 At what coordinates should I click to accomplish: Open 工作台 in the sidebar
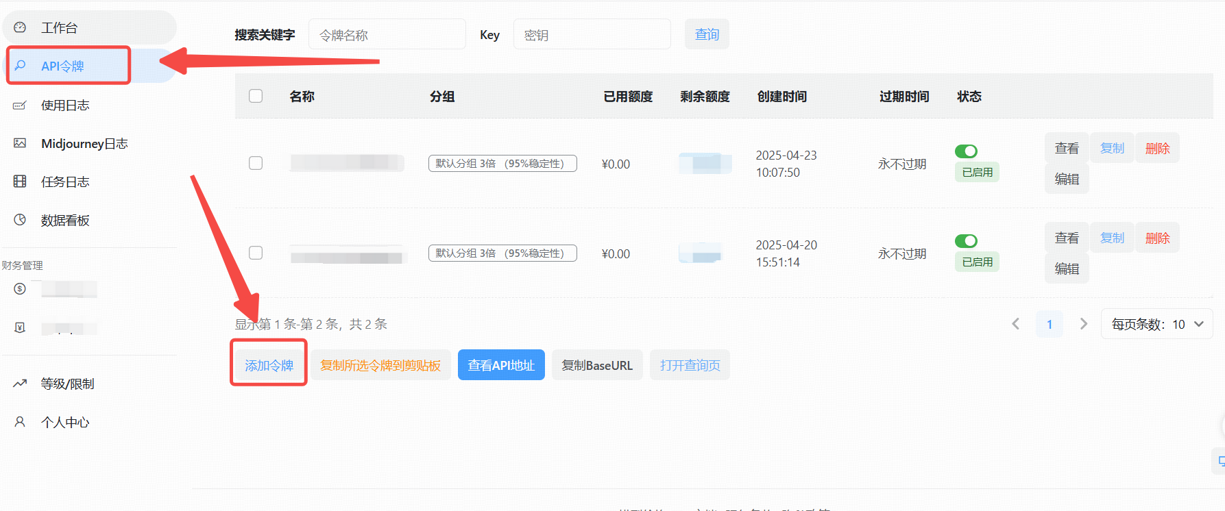coord(90,27)
